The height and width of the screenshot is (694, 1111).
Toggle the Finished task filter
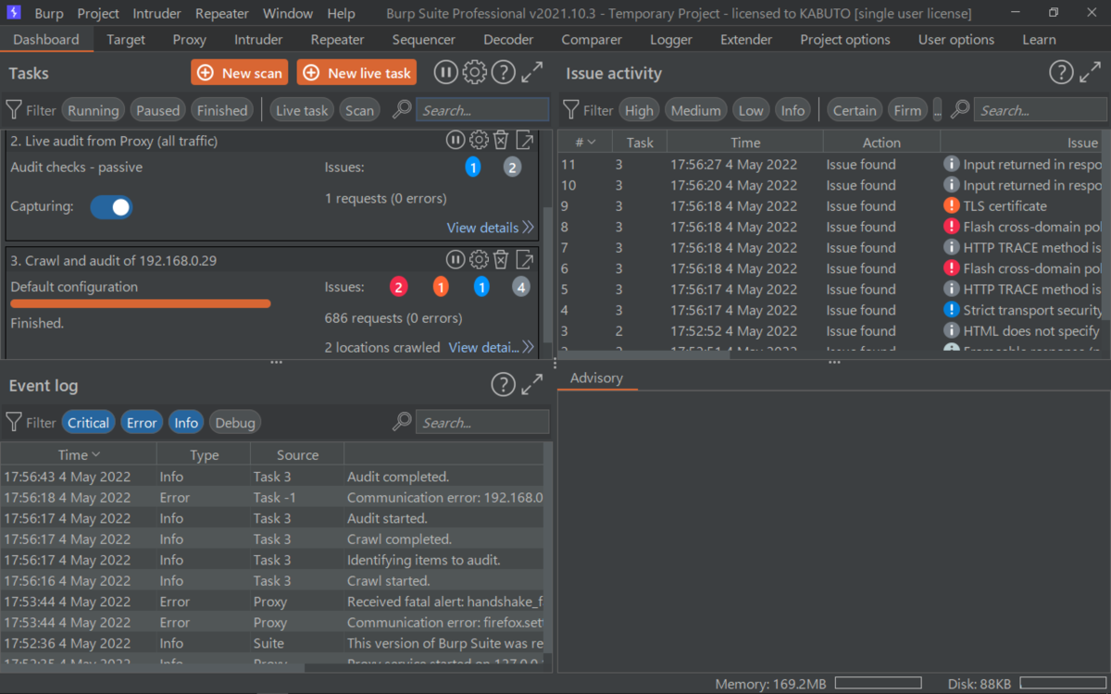point(222,110)
